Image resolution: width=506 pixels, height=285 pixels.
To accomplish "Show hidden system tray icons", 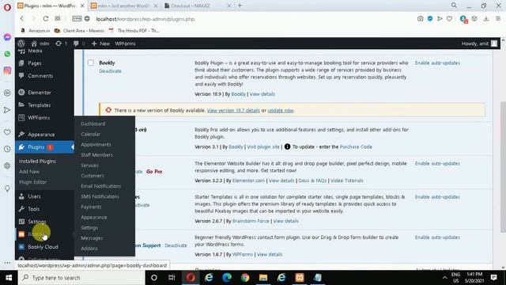I will 444,278.
